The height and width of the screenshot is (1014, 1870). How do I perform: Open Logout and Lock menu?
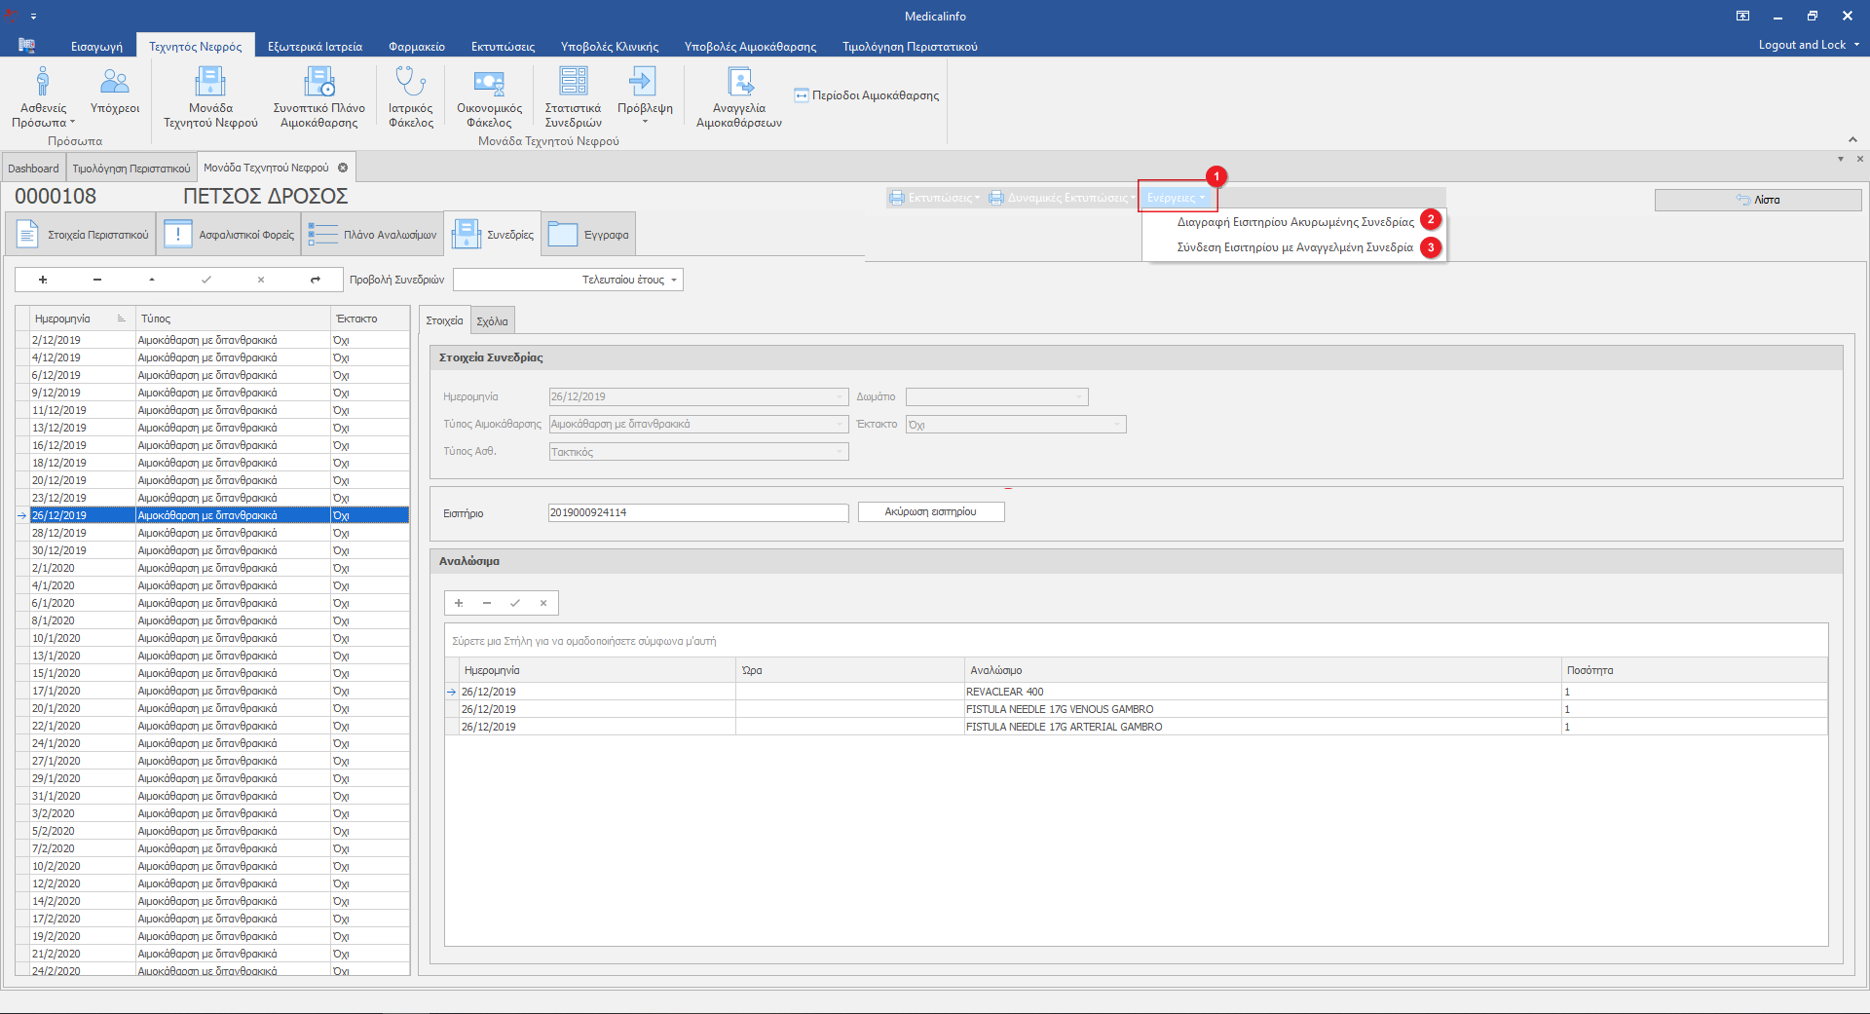click(1808, 45)
